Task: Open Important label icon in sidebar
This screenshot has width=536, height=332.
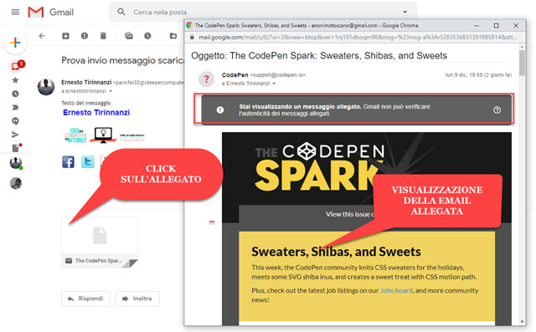Action: click(x=15, y=108)
